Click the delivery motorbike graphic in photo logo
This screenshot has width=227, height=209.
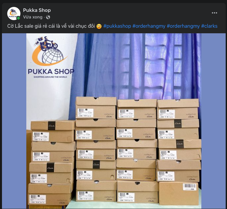point(46,44)
